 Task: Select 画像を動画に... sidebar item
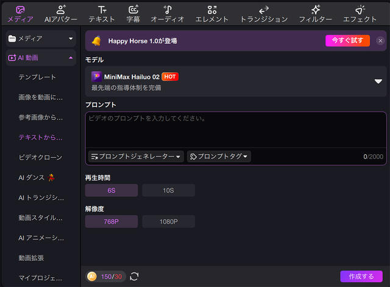click(41, 97)
